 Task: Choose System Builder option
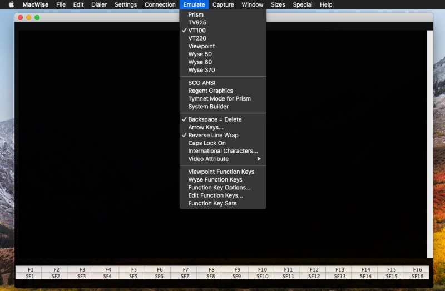[223, 107]
